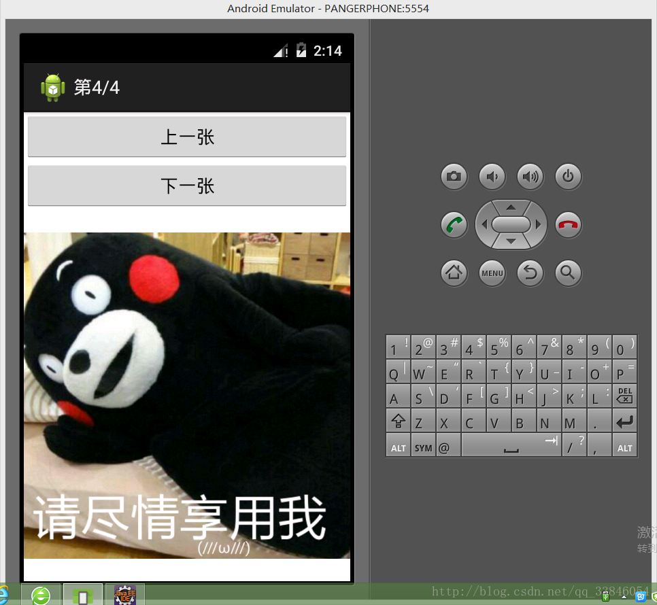Click the M key on the keyboard
The width and height of the screenshot is (657, 605).
click(x=574, y=420)
